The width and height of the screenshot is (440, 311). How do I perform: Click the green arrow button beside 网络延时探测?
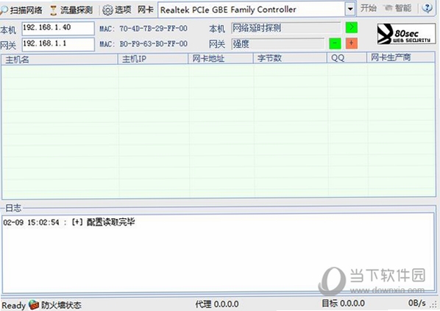pyautogui.click(x=351, y=27)
